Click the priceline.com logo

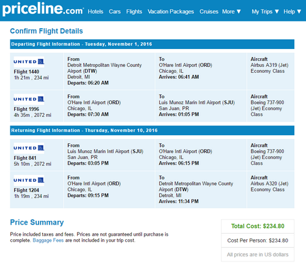[x=43, y=9]
